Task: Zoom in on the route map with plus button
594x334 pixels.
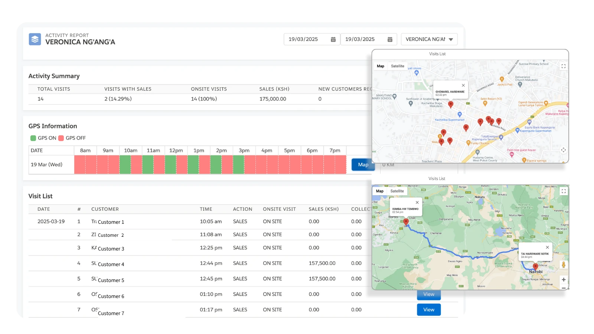Action: 564,279
